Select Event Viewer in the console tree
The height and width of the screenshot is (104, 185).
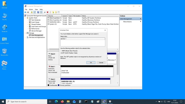coord(35,22)
